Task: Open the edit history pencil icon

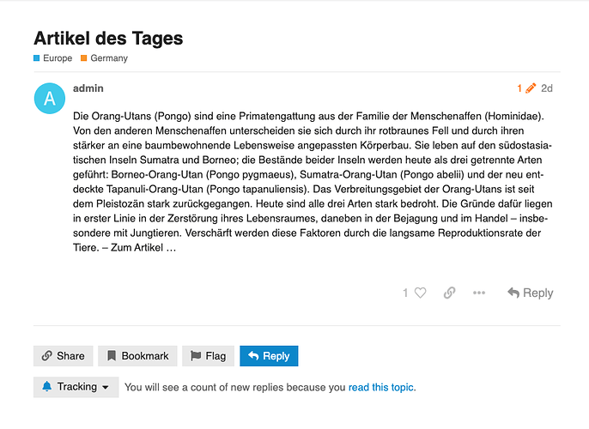Action: (531, 88)
